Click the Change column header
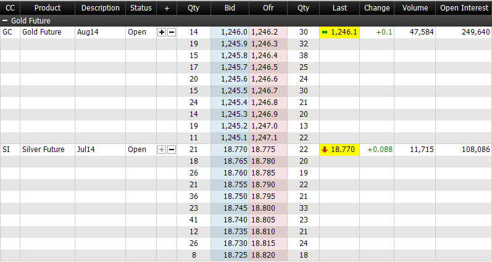Image resolution: width=492 pixels, height=262 pixels. point(377,8)
